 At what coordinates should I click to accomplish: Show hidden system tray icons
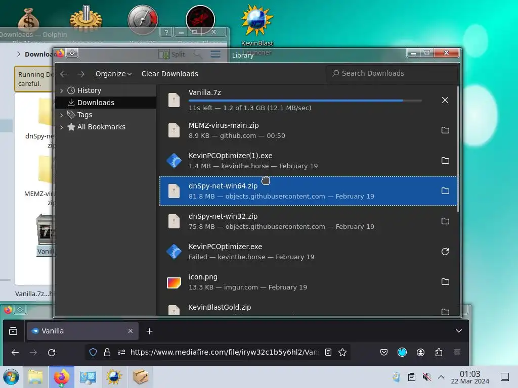(441, 377)
